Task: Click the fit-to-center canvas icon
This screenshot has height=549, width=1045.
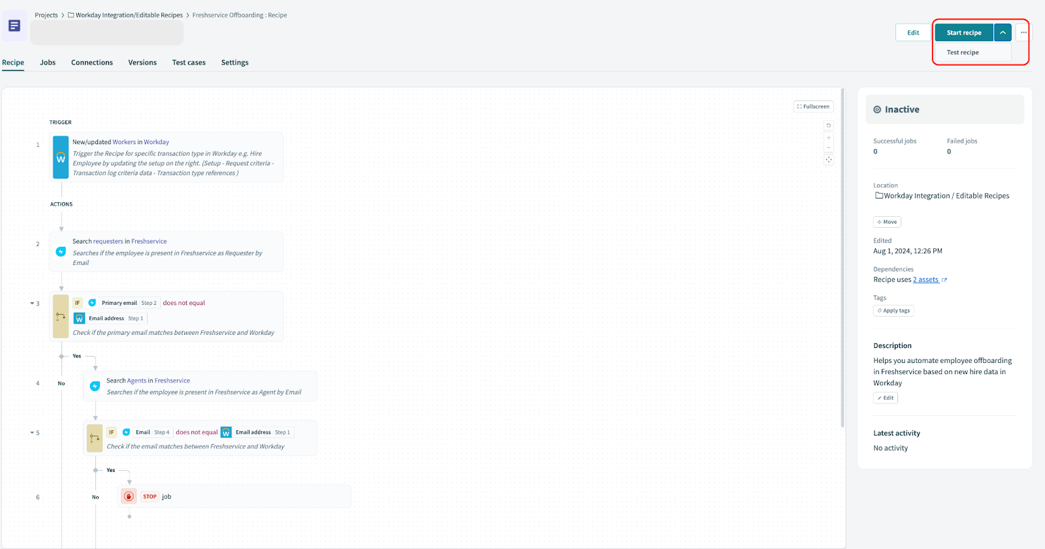Action: tap(829, 159)
